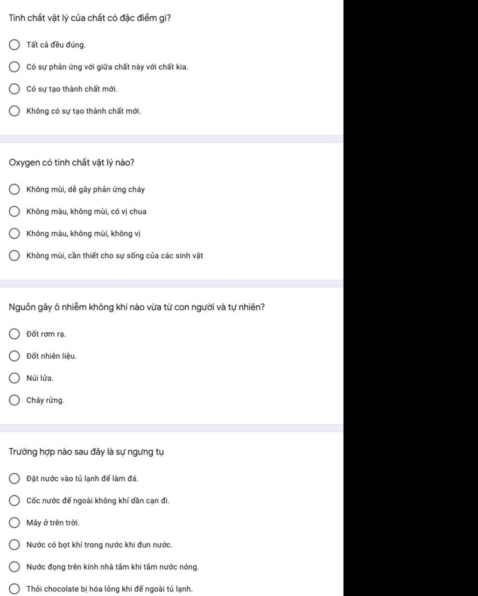The image size is (478, 596).
Task: Choose the "Đốt nhiên liệu." option
Action: [14, 356]
